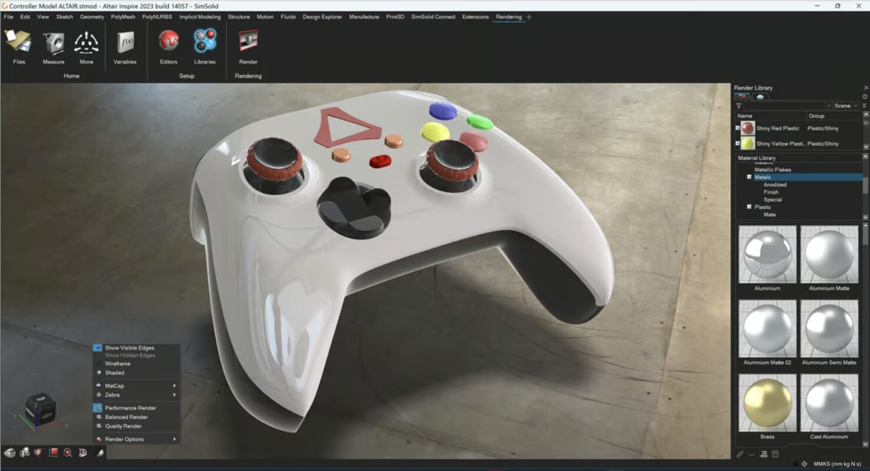Screen dimensions: 870x471
Task: Select the Metallic Flakes category
Action: pos(773,170)
